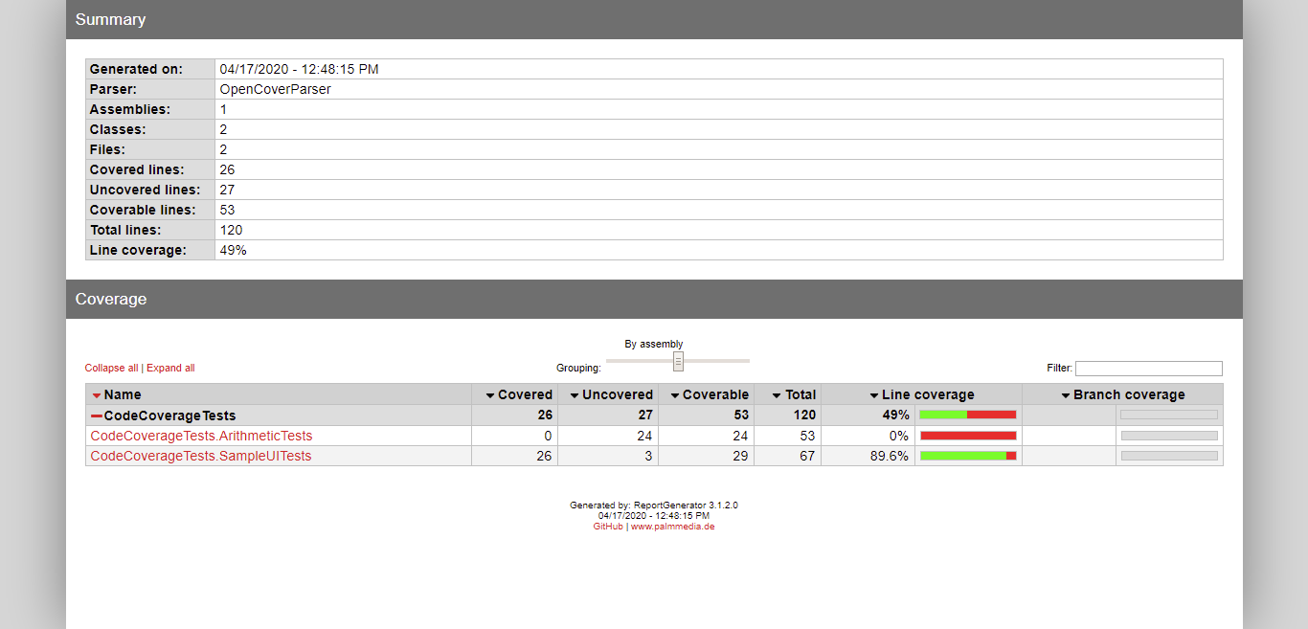
Task: Click the sort arrow beside Total header
Action: (x=777, y=395)
